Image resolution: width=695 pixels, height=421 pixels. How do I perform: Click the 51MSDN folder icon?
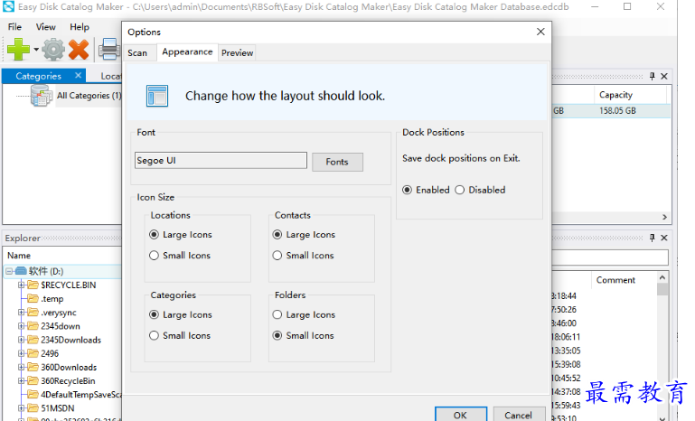pos(33,407)
